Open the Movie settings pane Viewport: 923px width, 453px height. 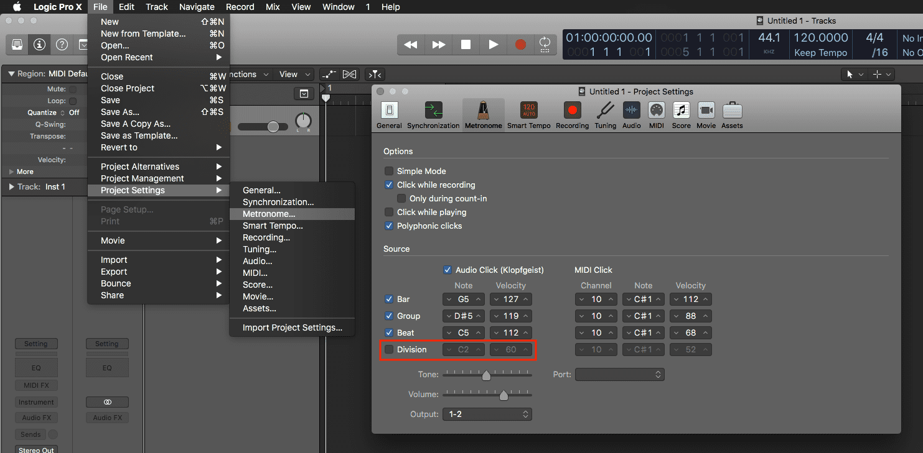point(706,115)
